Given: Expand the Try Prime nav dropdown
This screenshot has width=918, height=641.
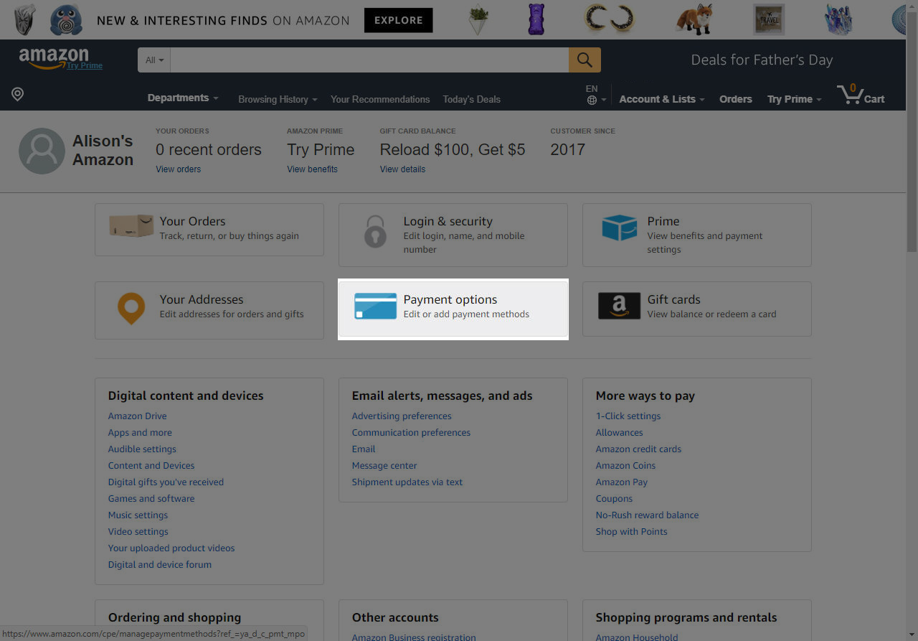Looking at the screenshot, I should pos(795,99).
